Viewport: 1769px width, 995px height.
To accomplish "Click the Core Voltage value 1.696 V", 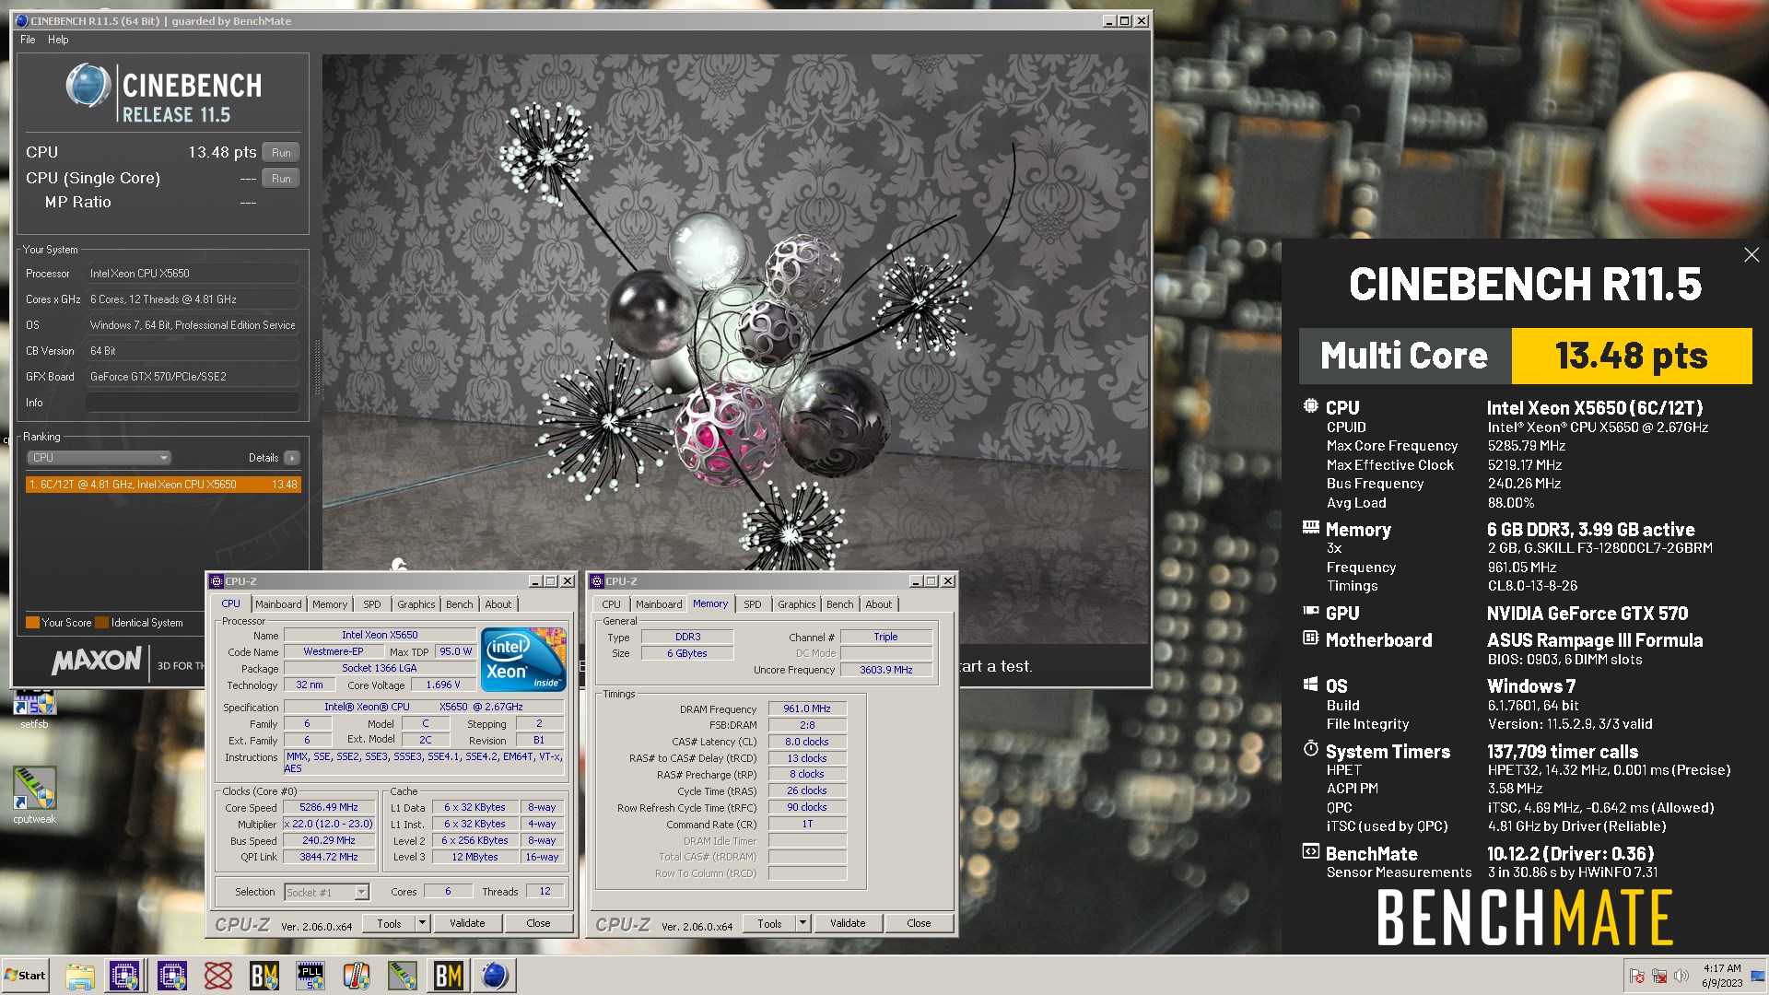I will [443, 685].
